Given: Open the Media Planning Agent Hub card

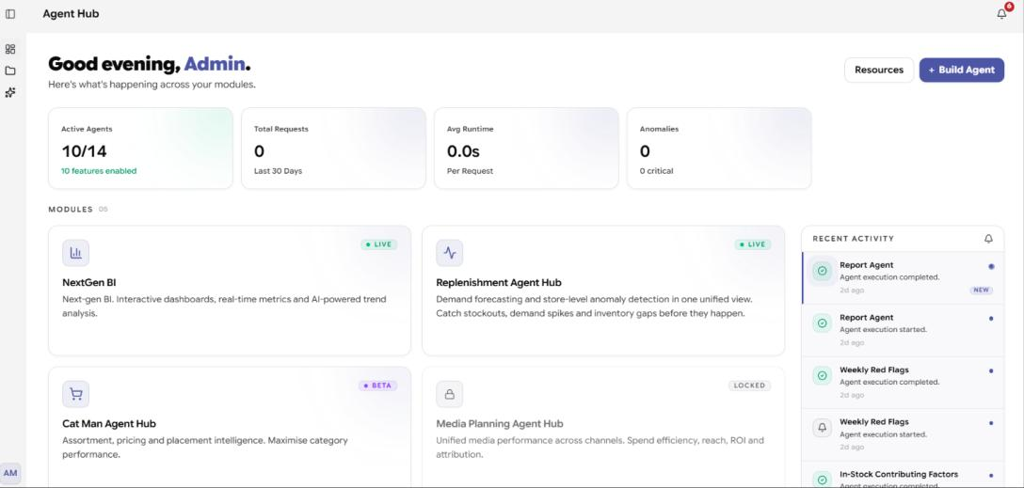Looking at the screenshot, I should click(603, 427).
